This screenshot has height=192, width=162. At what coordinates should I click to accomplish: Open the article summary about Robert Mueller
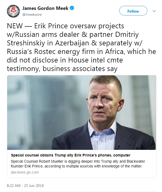(x=78, y=164)
